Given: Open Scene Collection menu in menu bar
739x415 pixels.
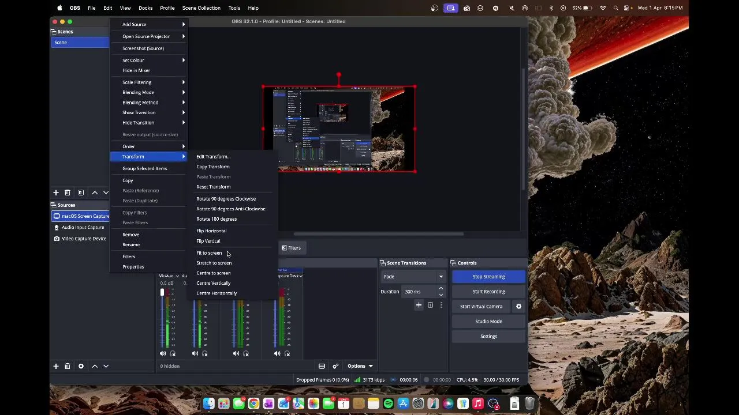Looking at the screenshot, I should coord(201,8).
